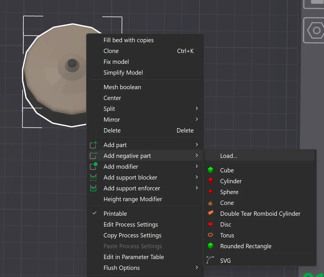Expand the Add part submenu arrow
Viewport: 324px width, 277px height.
coord(197,145)
